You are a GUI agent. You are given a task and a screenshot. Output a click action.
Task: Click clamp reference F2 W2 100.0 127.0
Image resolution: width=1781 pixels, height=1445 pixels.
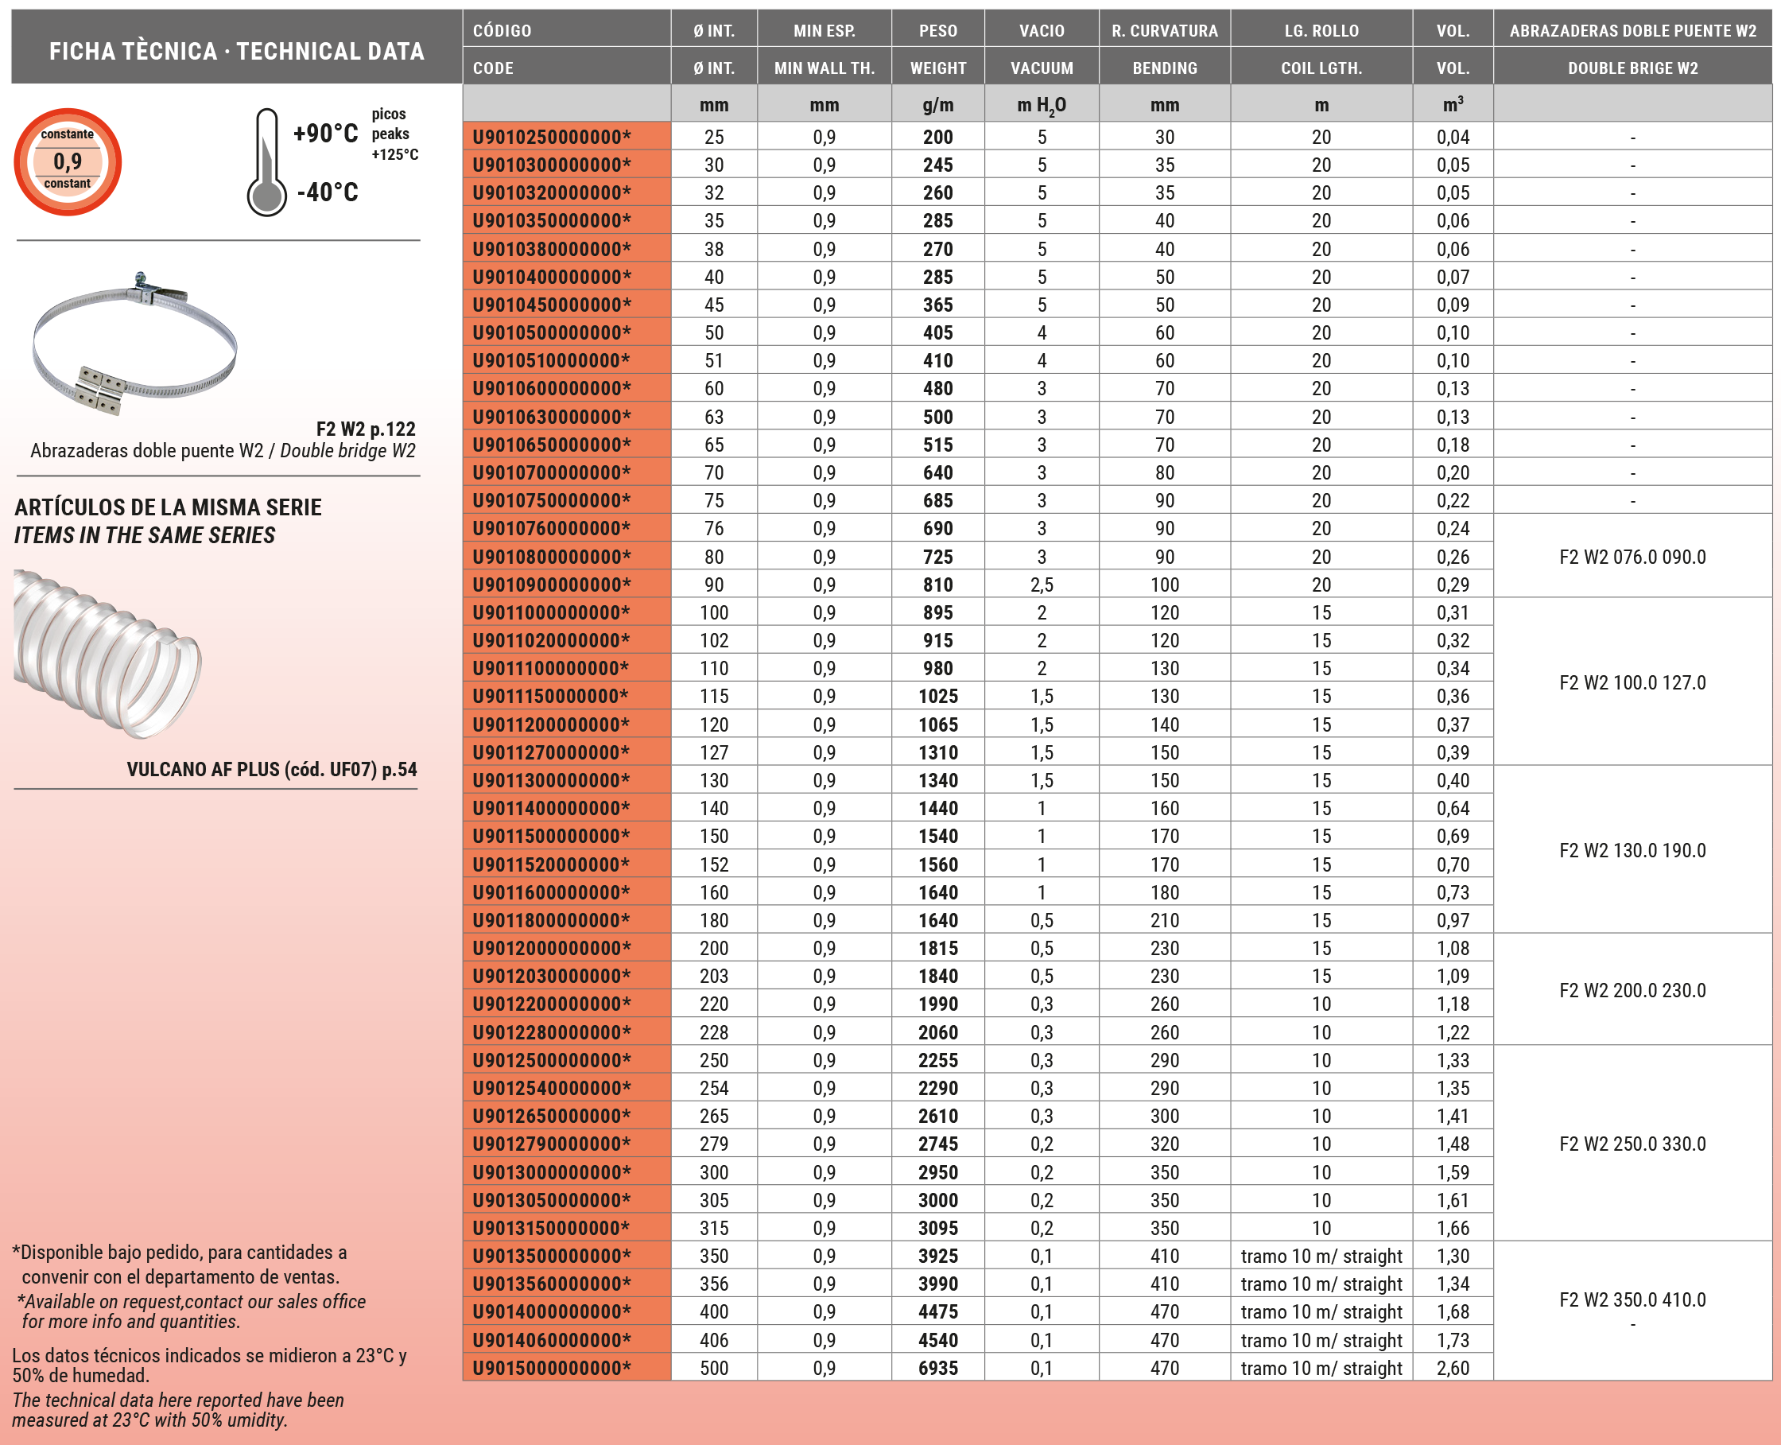1632,682
